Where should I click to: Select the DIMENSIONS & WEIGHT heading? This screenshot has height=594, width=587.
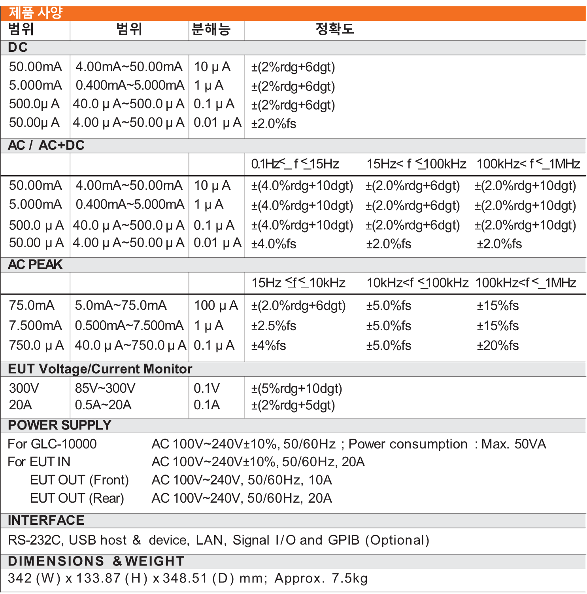[96, 561]
